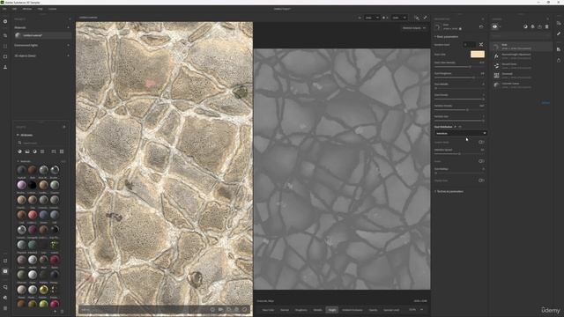Shuffle the random seed value
The width and height of the screenshot is (564, 317).
481,45
